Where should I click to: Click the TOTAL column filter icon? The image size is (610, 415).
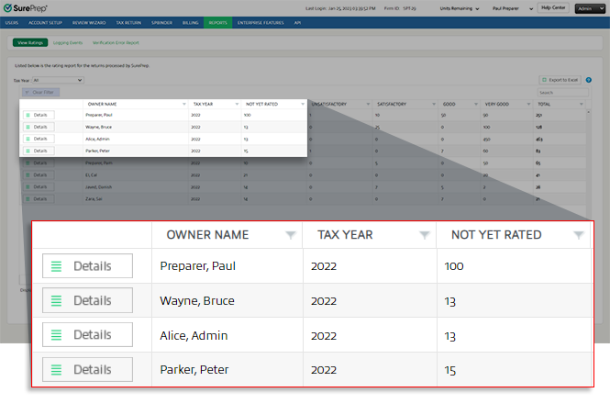click(583, 104)
